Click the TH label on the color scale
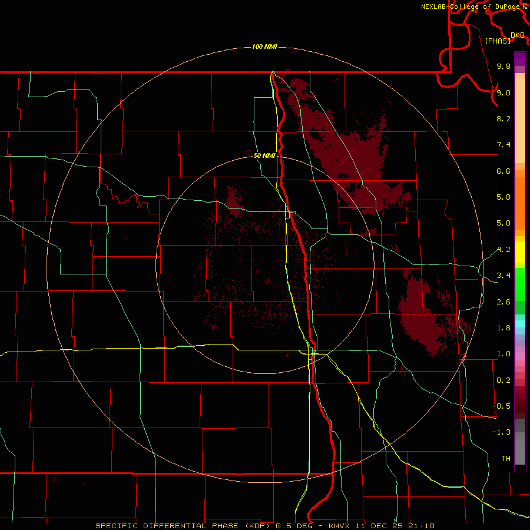Image resolution: width=530 pixels, height=530 pixels. (506, 459)
